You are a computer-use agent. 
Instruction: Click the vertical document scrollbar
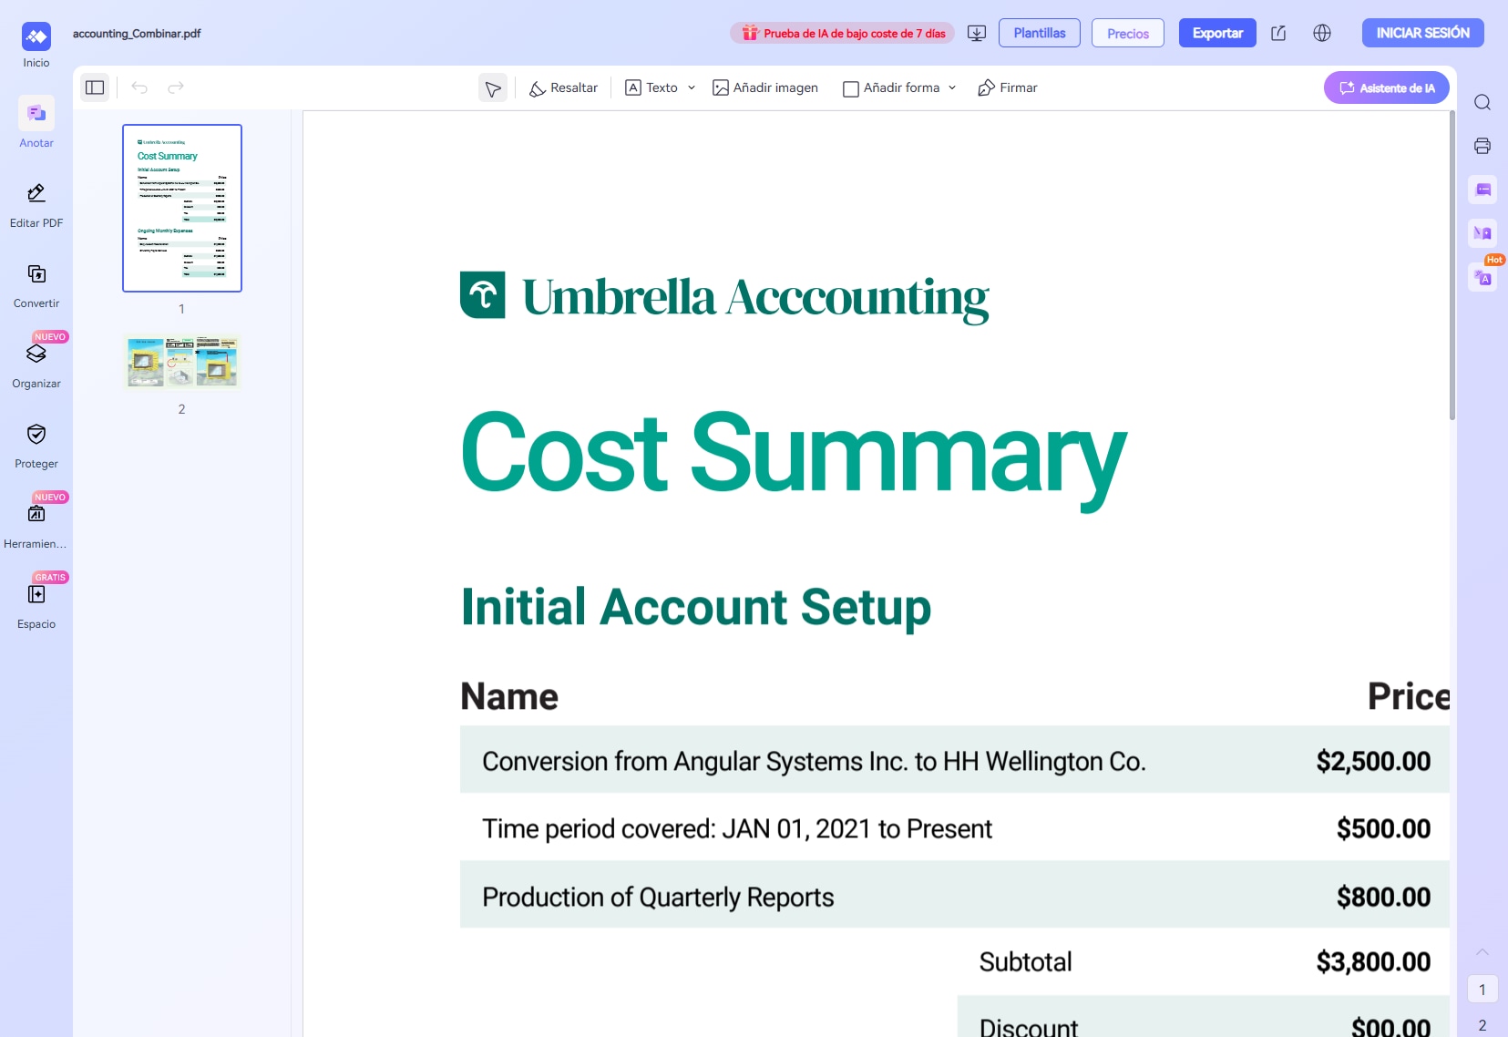1452,266
